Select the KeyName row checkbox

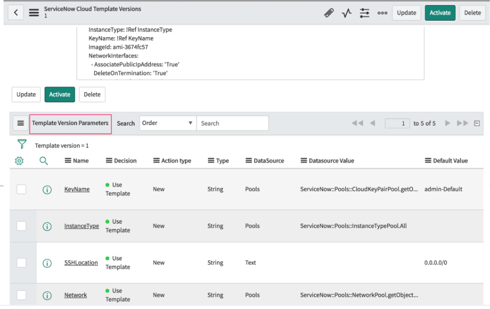(x=21, y=190)
